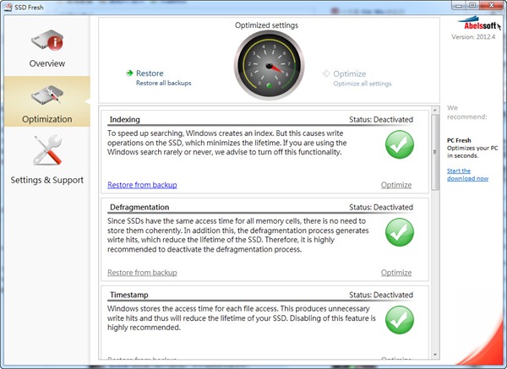Restore Indexing from backup
Image resolution: width=507 pixels, height=369 pixels.
(x=142, y=185)
